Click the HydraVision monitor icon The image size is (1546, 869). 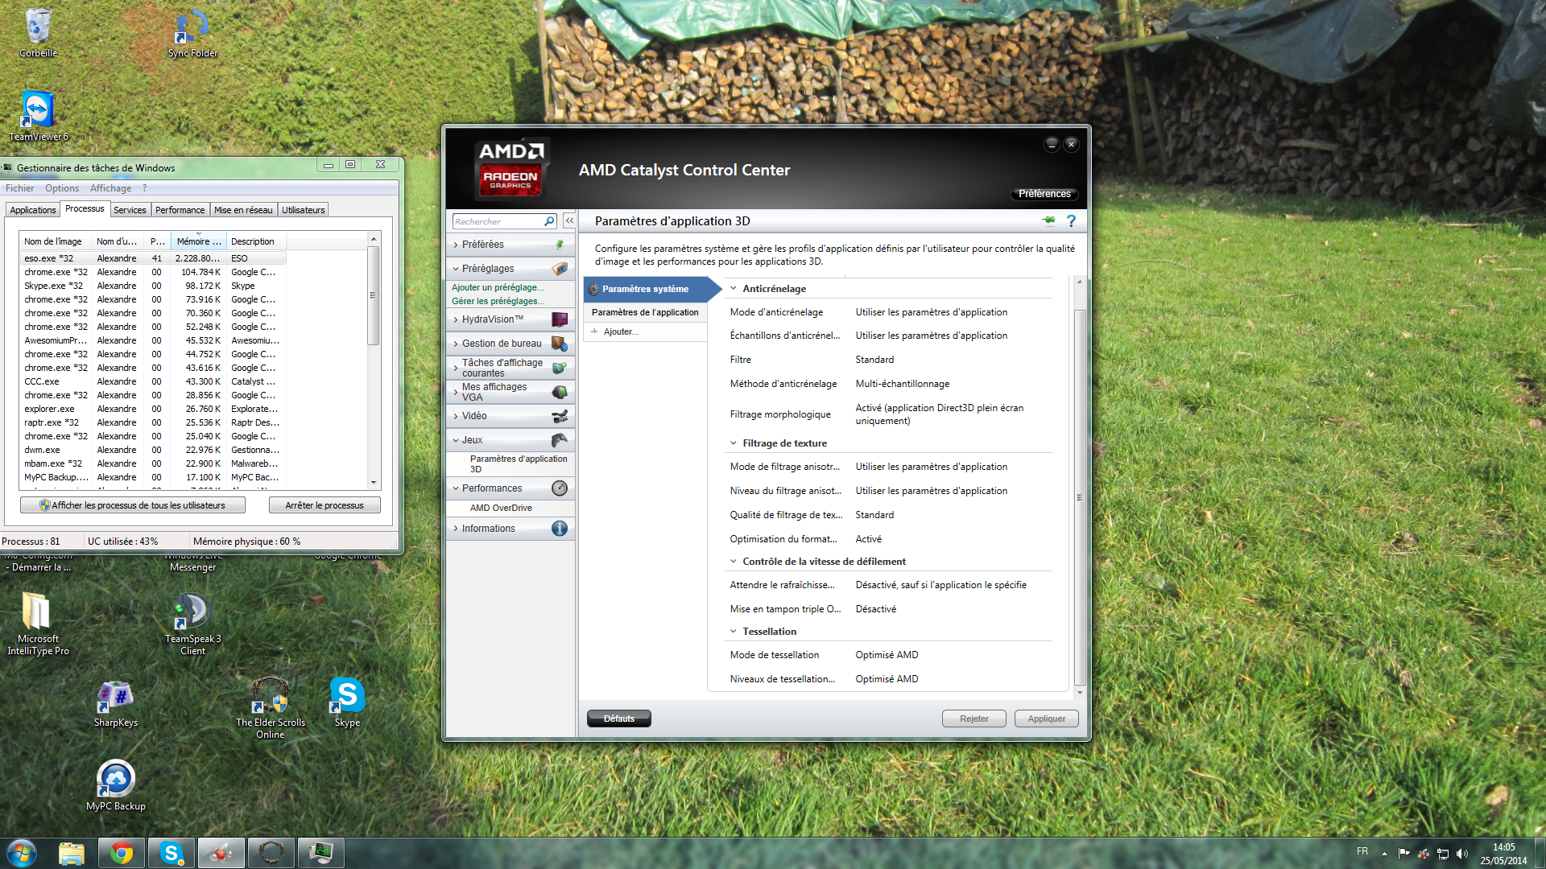click(x=560, y=319)
